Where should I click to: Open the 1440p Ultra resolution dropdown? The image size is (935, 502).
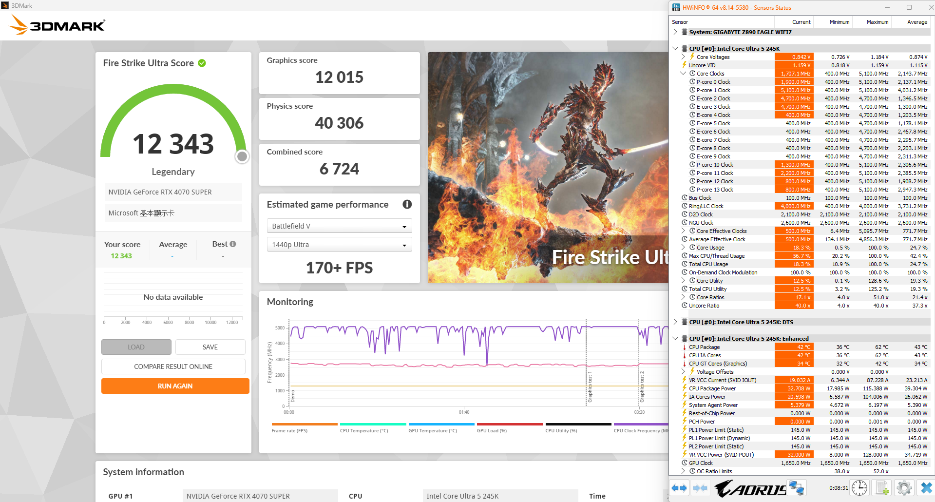(x=339, y=245)
